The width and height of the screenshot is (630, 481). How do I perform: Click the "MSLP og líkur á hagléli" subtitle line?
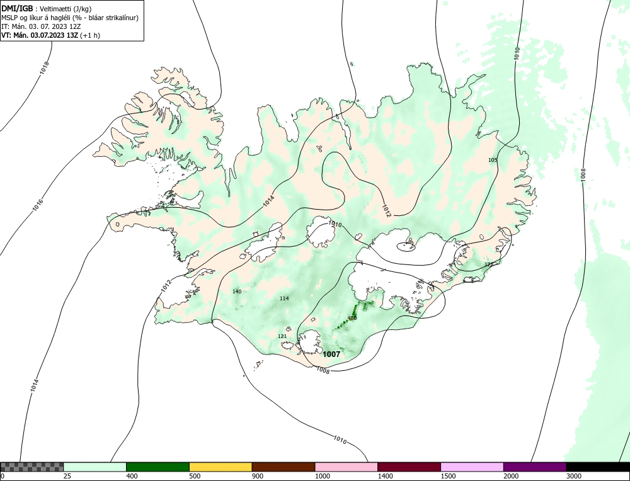pos(70,18)
